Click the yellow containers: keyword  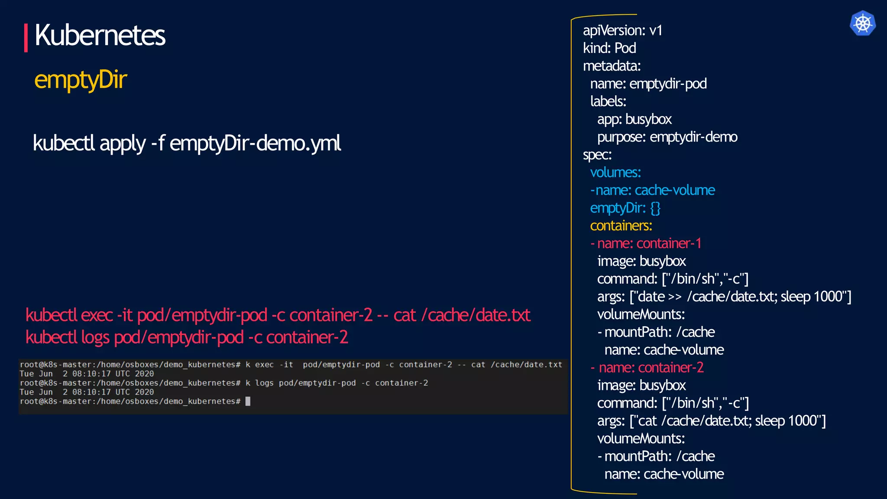coord(621,226)
